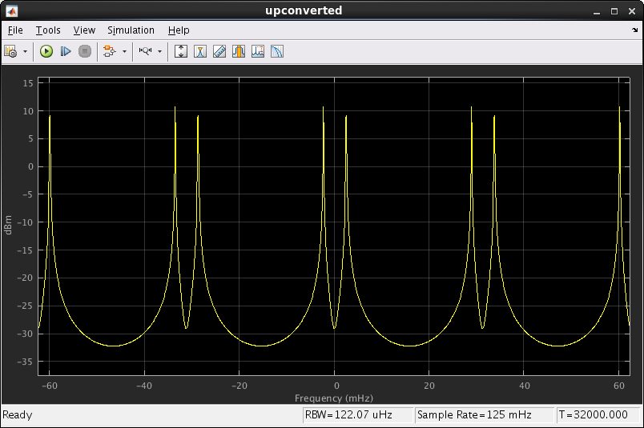This screenshot has width=644, height=428.
Task: Open the Tools menu
Action: [48, 30]
